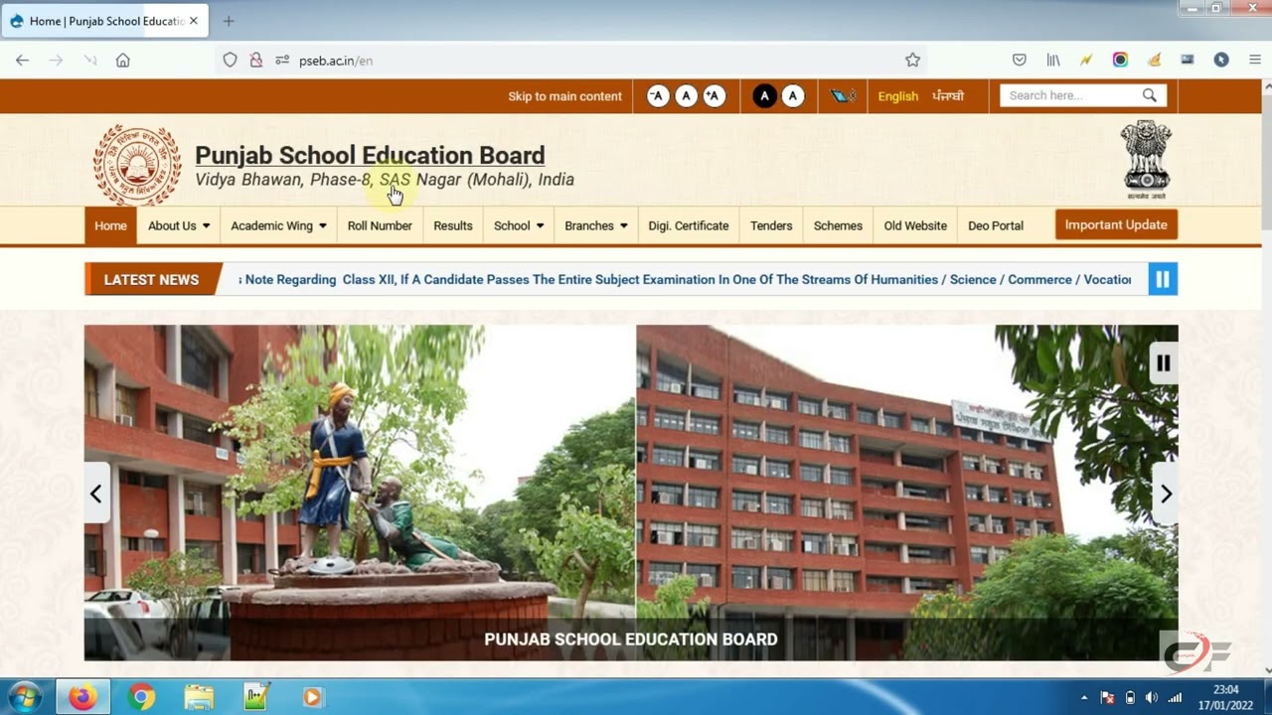This screenshot has width=1272, height=715.
Task: Click the screenshot extension icon
Action: pos(1188,61)
